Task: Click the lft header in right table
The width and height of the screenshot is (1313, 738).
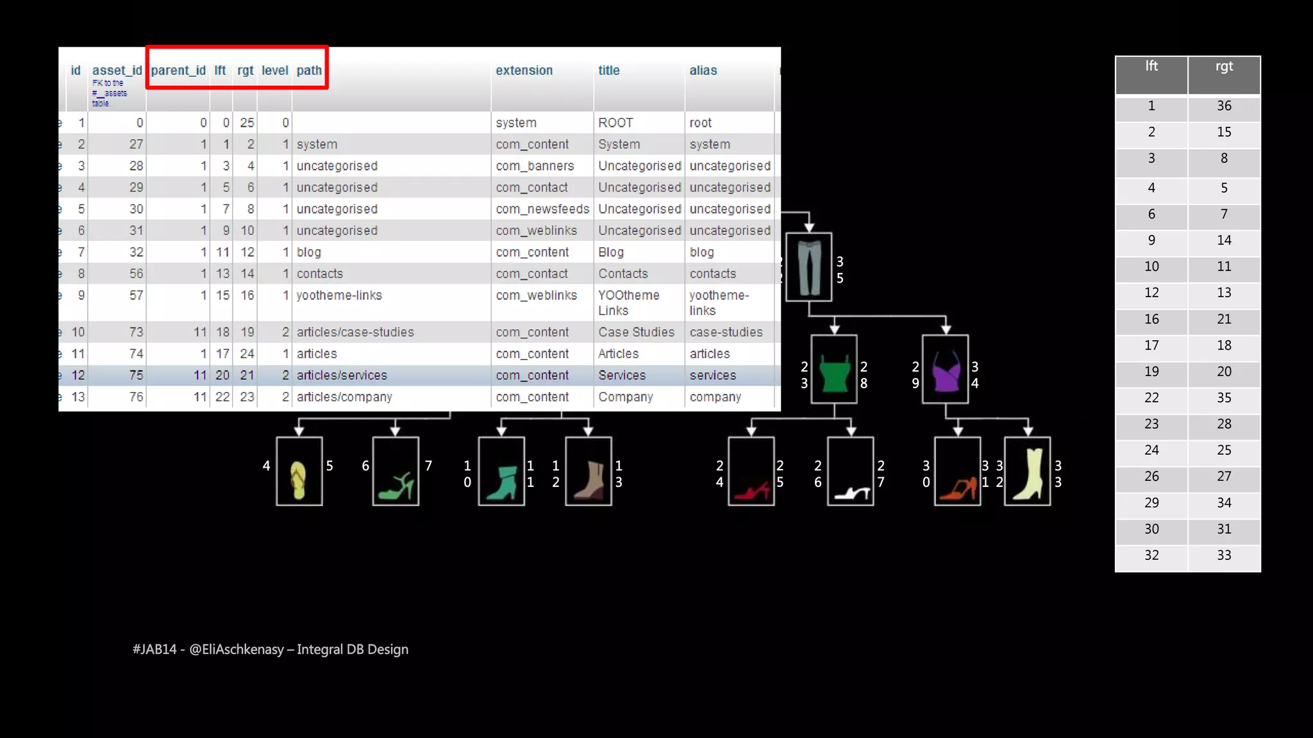Action: click(x=1151, y=67)
